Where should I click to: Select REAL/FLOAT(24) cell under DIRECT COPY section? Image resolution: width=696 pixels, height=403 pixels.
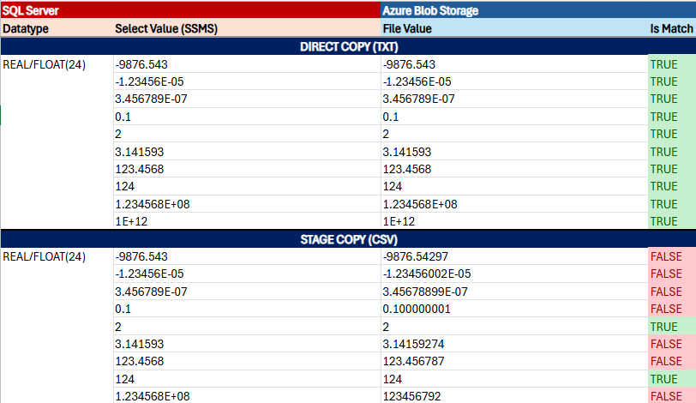(x=57, y=64)
